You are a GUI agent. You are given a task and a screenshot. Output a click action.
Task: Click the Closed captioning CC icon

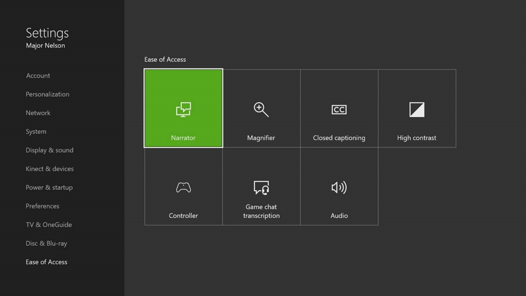pyautogui.click(x=339, y=110)
